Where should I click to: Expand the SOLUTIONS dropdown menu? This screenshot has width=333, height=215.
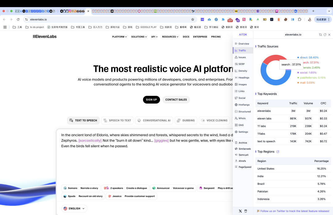point(139,37)
